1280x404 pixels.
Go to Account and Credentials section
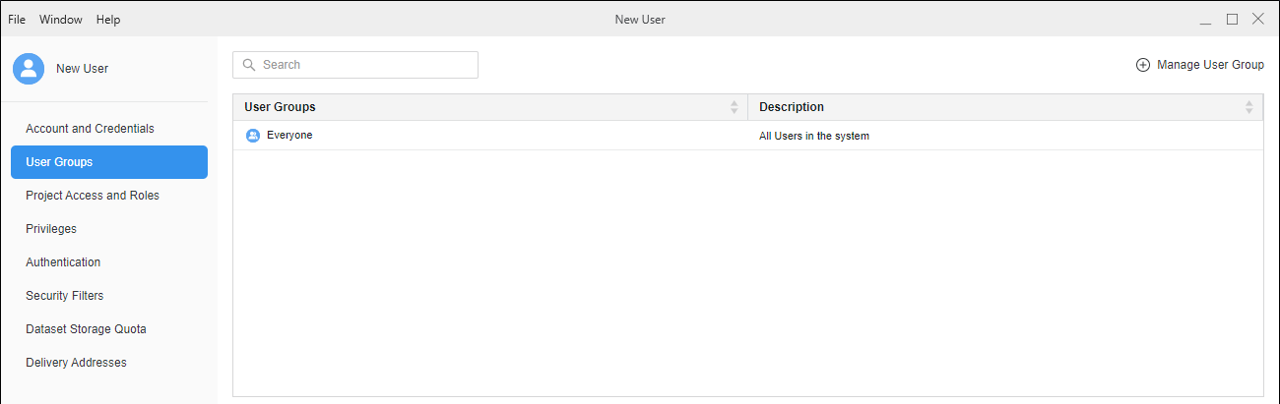pyautogui.click(x=90, y=129)
